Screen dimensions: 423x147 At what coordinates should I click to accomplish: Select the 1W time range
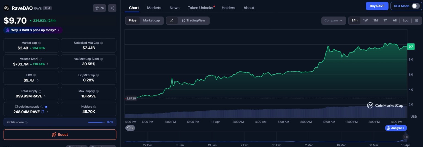click(x=365, y=20)
